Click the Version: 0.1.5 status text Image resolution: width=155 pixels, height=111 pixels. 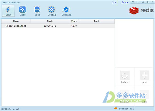[x=10, y=109]
